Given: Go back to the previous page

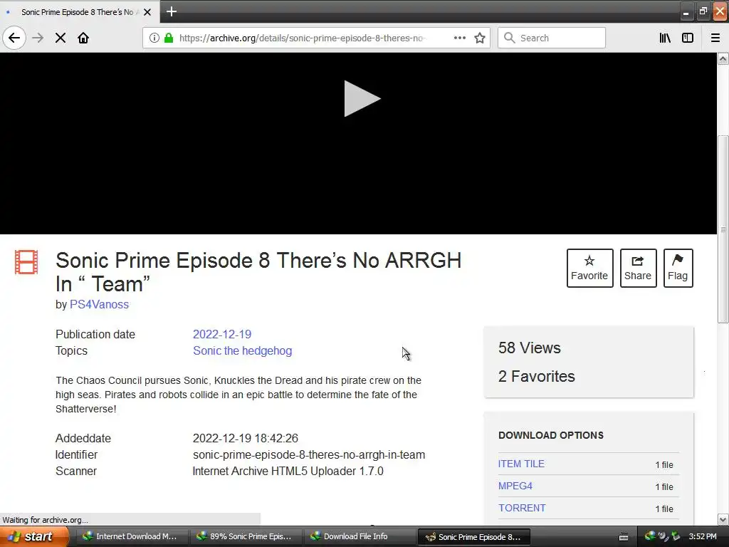Looking at the screenshot, I should pos(14,38).
